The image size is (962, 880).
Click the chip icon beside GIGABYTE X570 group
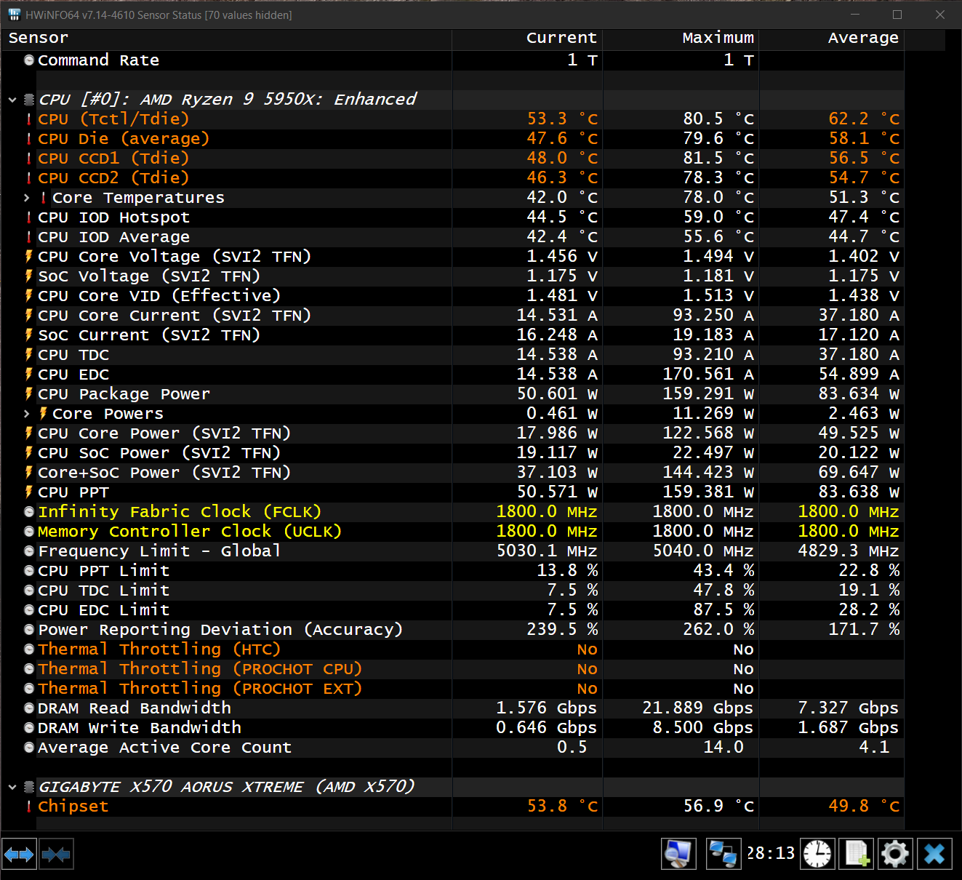[x=29, y=787]
